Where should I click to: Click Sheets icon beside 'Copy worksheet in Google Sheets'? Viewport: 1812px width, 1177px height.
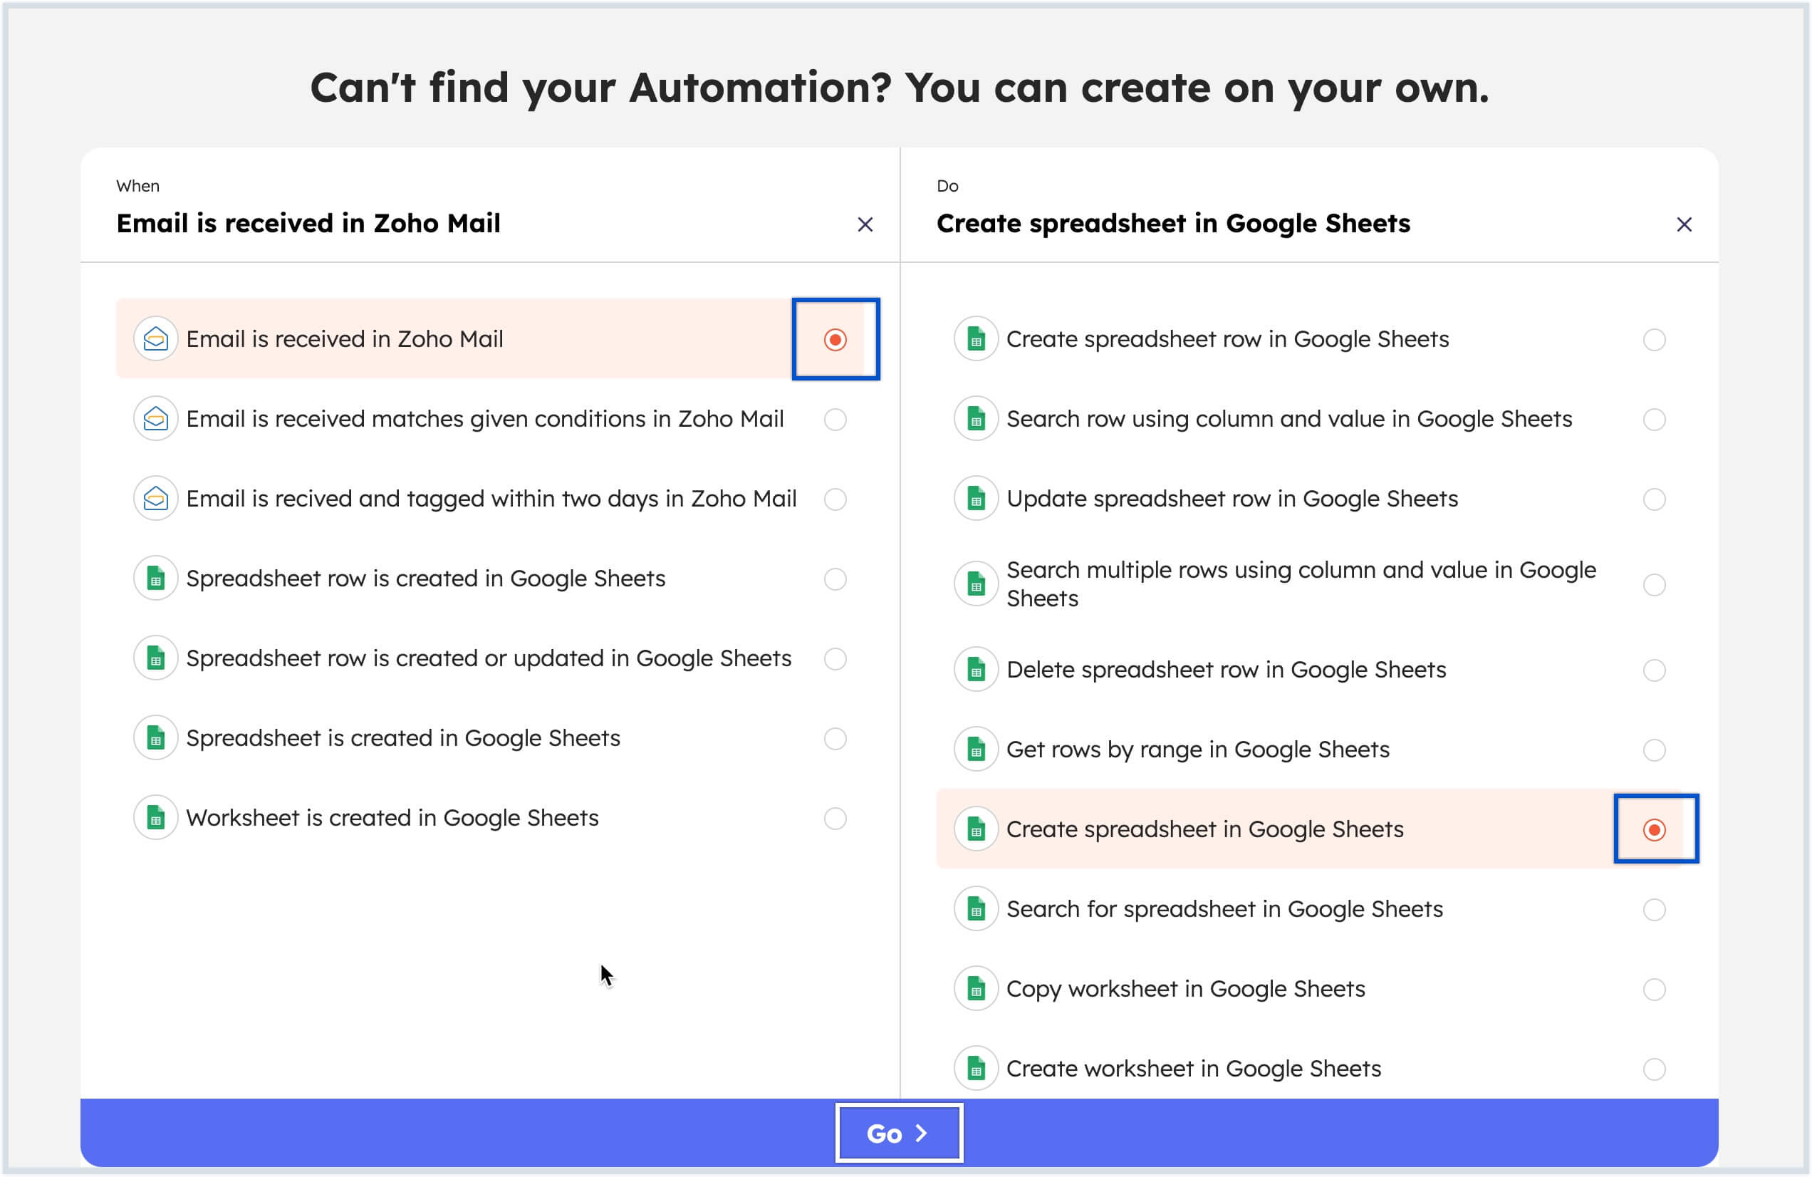[975, 989]
